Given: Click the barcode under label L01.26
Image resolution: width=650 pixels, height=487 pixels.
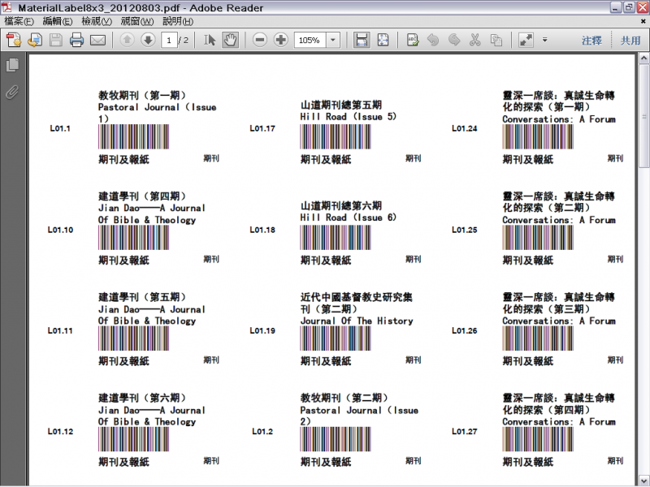Looking at the screenshot, I should (x=538, y=338).
